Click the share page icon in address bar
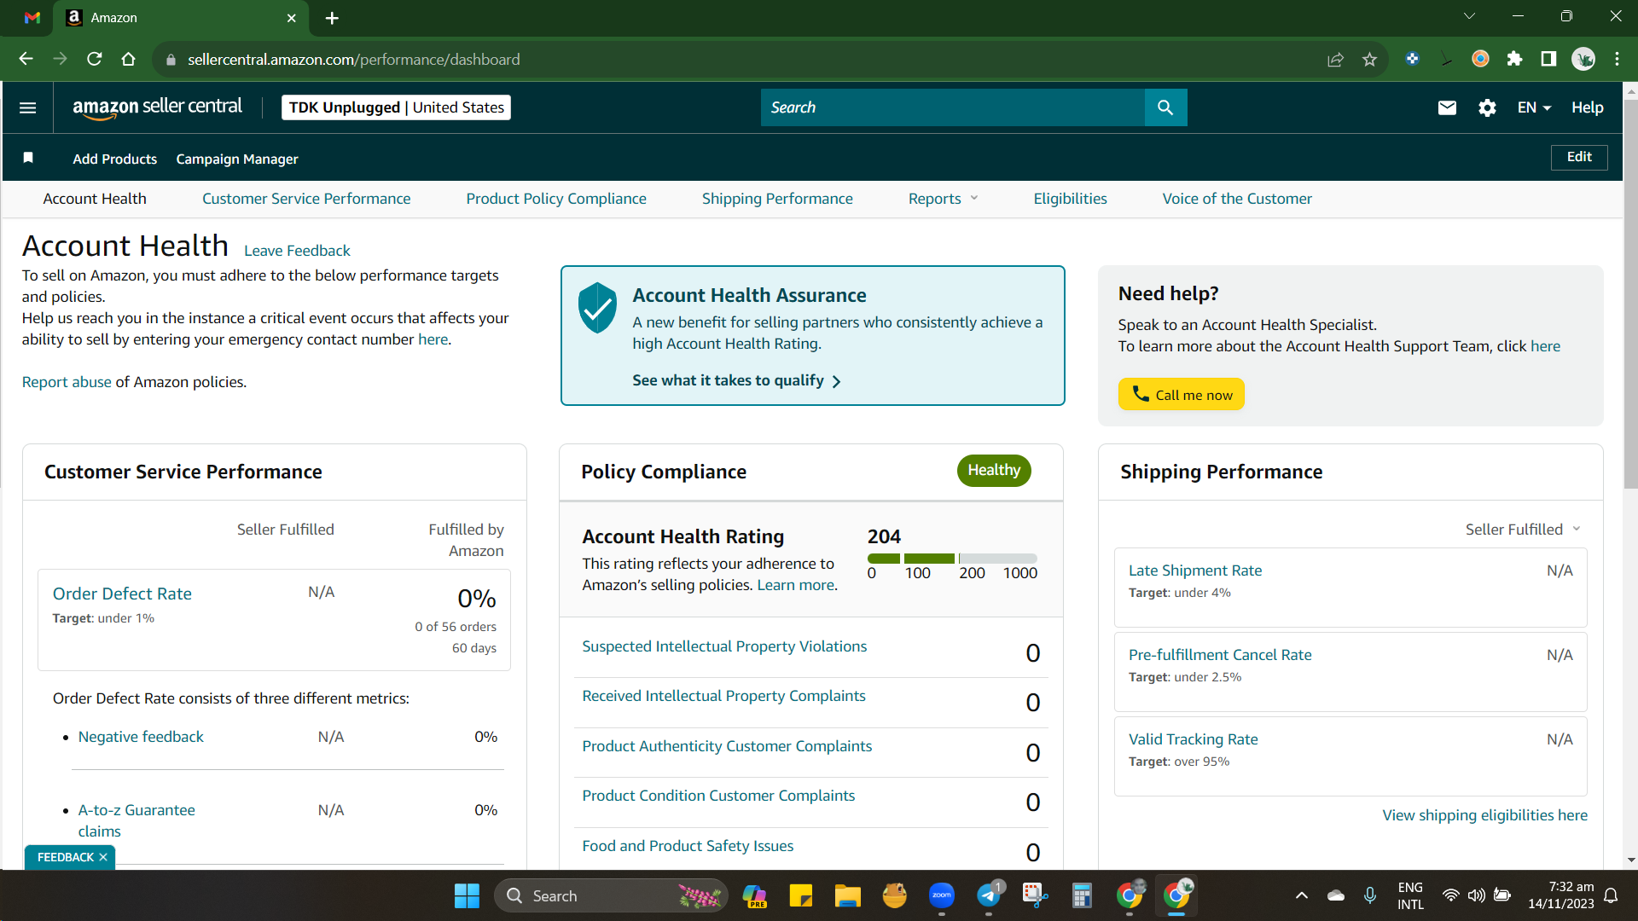This screenshot has width=1638, height=921. pos(1335,59)
